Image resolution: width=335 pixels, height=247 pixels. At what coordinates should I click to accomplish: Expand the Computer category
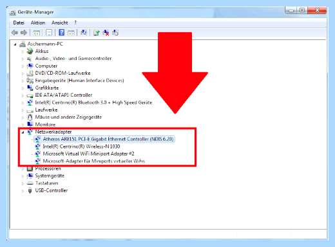pos(23,66)
